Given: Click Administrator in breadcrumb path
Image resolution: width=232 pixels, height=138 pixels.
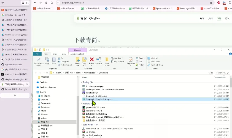Looking at the screenshot, I should [90, 73].
